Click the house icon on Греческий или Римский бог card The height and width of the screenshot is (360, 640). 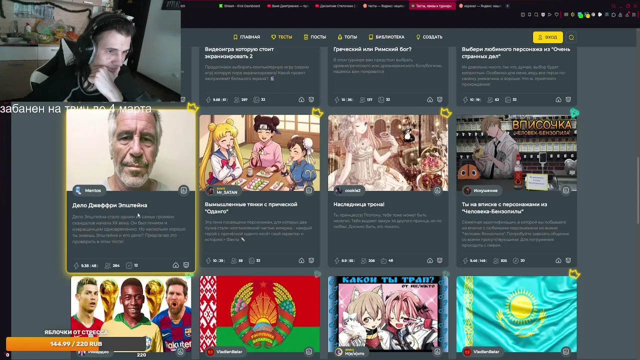click(x=429, y=99)
